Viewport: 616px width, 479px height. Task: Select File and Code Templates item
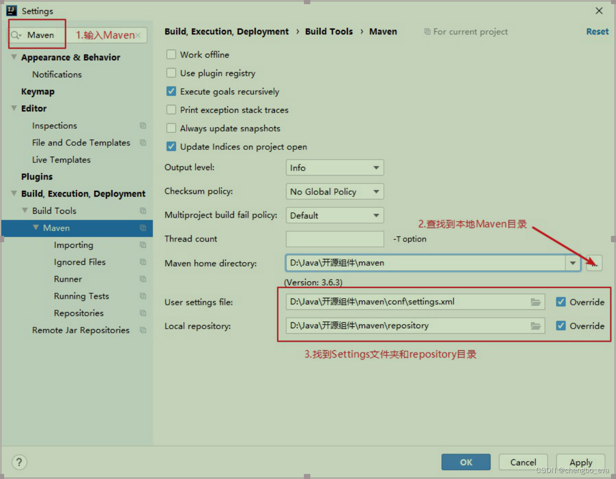pyautogui.click(x=81, y=143)
